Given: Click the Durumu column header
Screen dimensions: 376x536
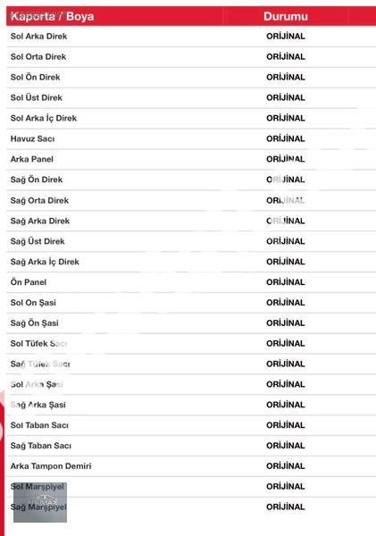Looking at the screenshot, I should coord(286,16).
